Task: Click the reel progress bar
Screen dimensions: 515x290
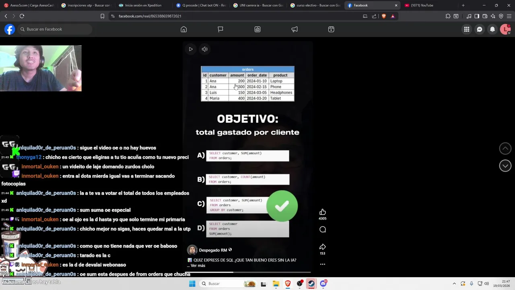Action: [x=248, y=272]
